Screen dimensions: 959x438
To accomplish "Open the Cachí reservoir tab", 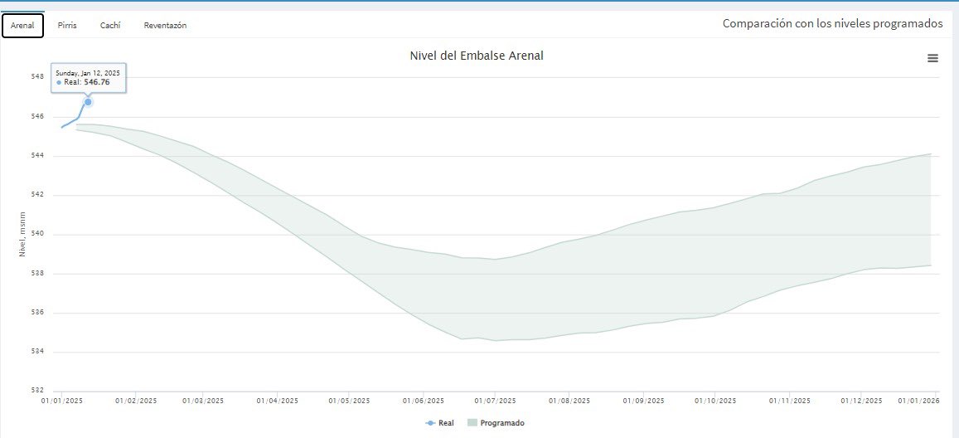I will [111, 26].
